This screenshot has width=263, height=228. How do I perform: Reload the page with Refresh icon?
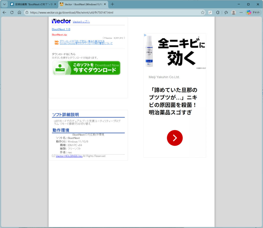click(x=12, y=12)
